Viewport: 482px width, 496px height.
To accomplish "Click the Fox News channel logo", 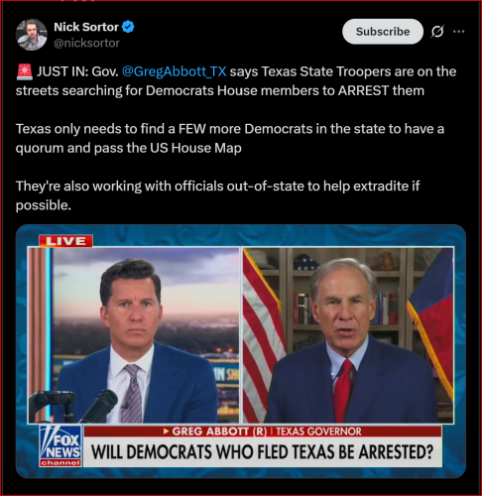I will click(60, 445).
